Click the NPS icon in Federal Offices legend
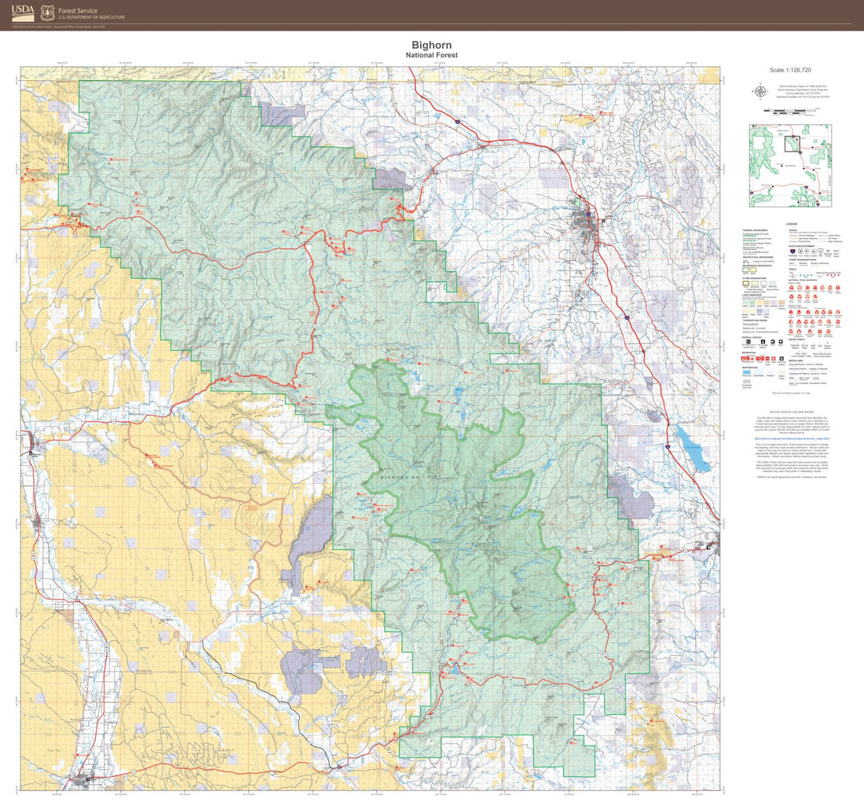The width and height of the screenshot is (864, 806). (x=773, y=342)
